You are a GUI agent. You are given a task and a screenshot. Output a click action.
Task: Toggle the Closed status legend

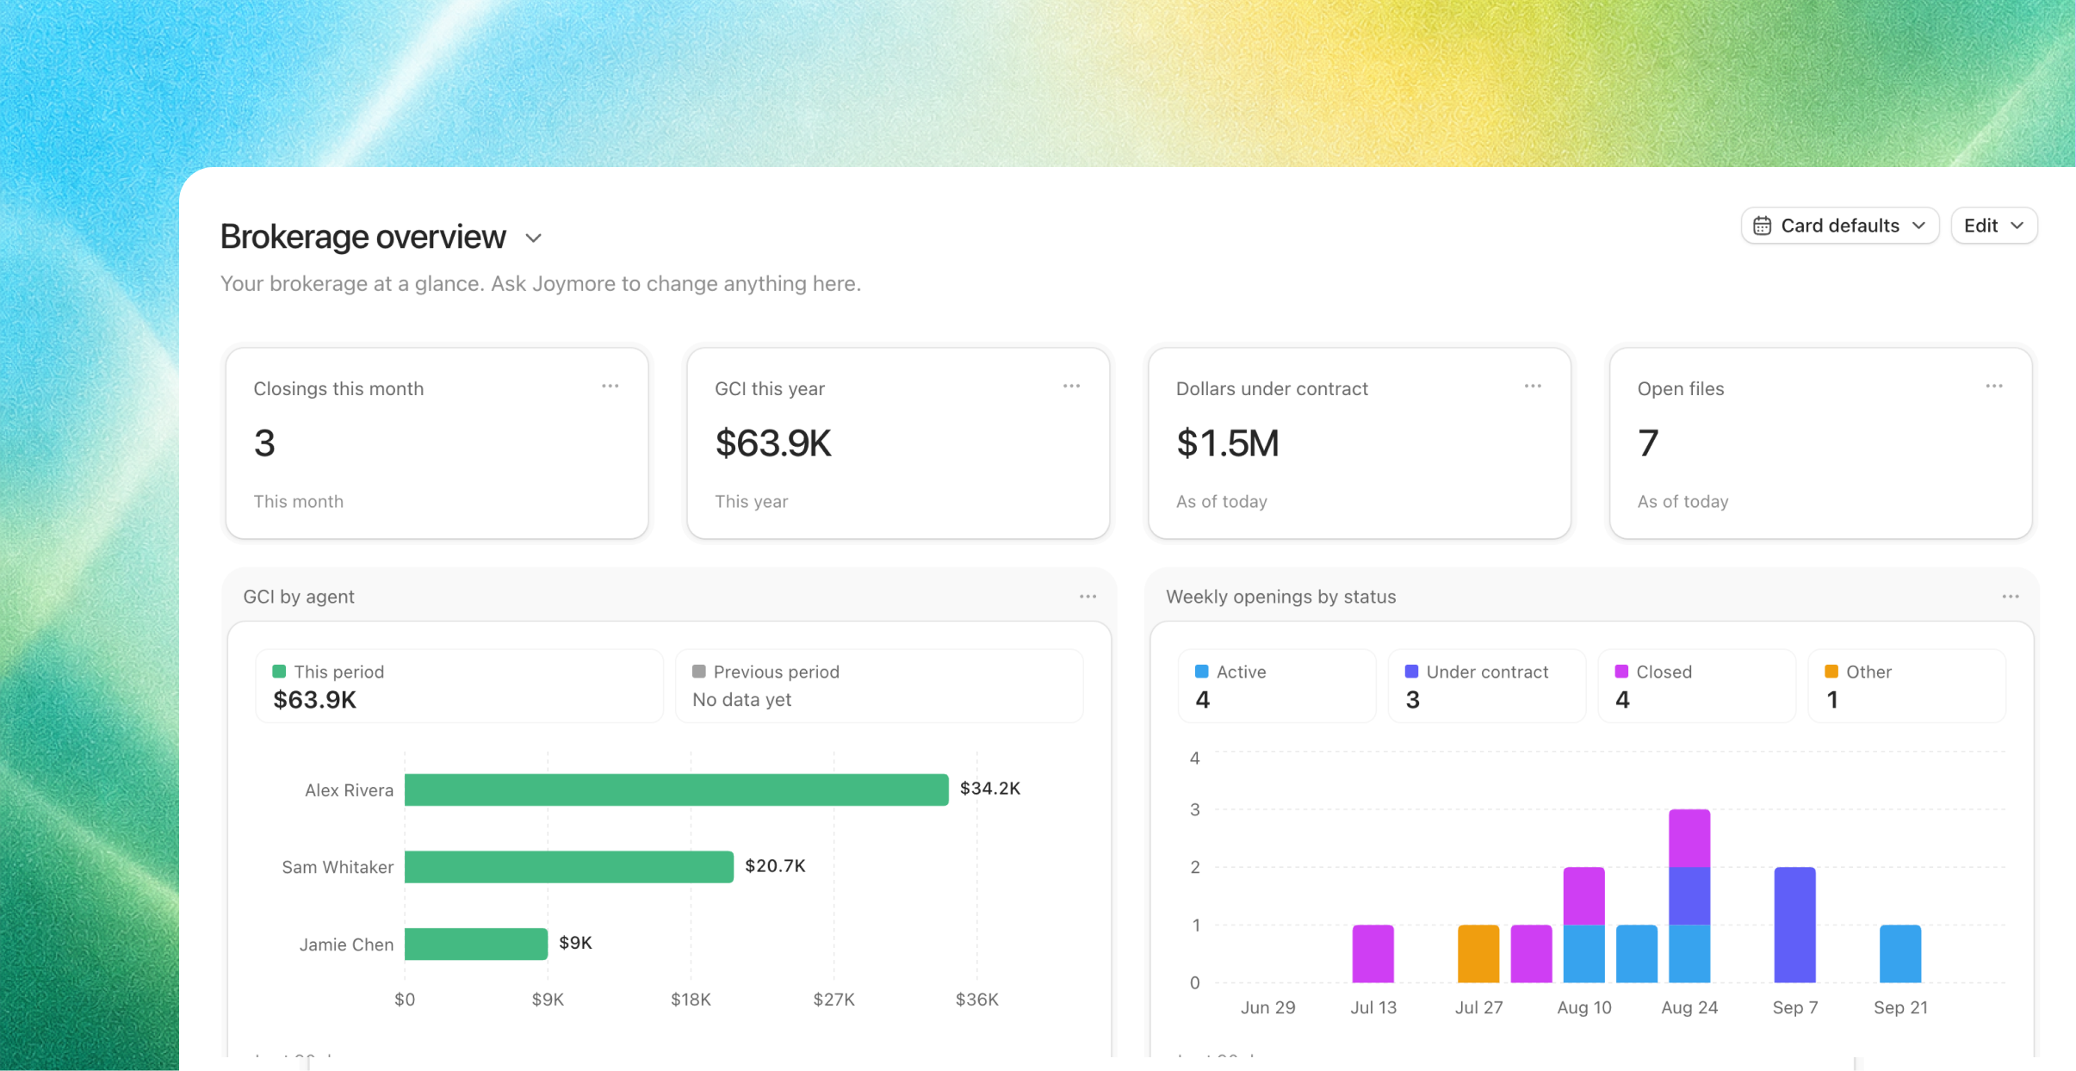1697,686
